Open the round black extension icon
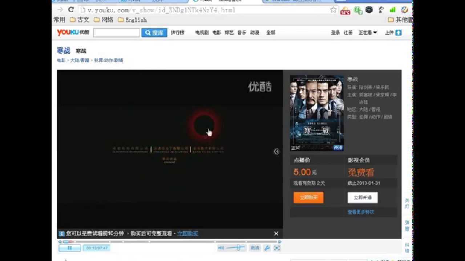Screen dimensions: 465x261 (369, 10)
